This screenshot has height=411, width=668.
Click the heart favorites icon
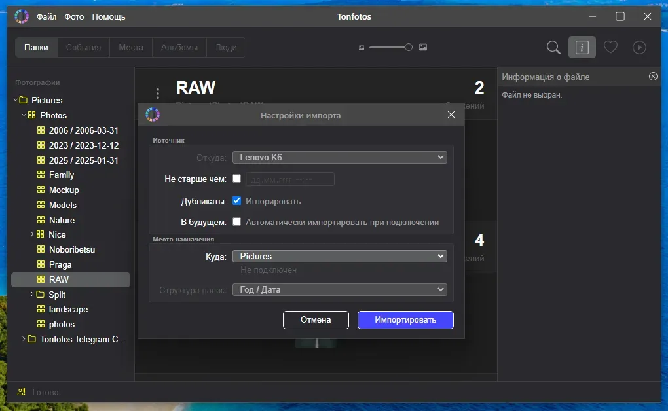(x=610, y=47)
